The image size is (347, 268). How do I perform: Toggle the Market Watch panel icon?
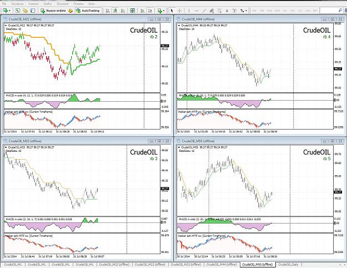(x=17, y=11)
